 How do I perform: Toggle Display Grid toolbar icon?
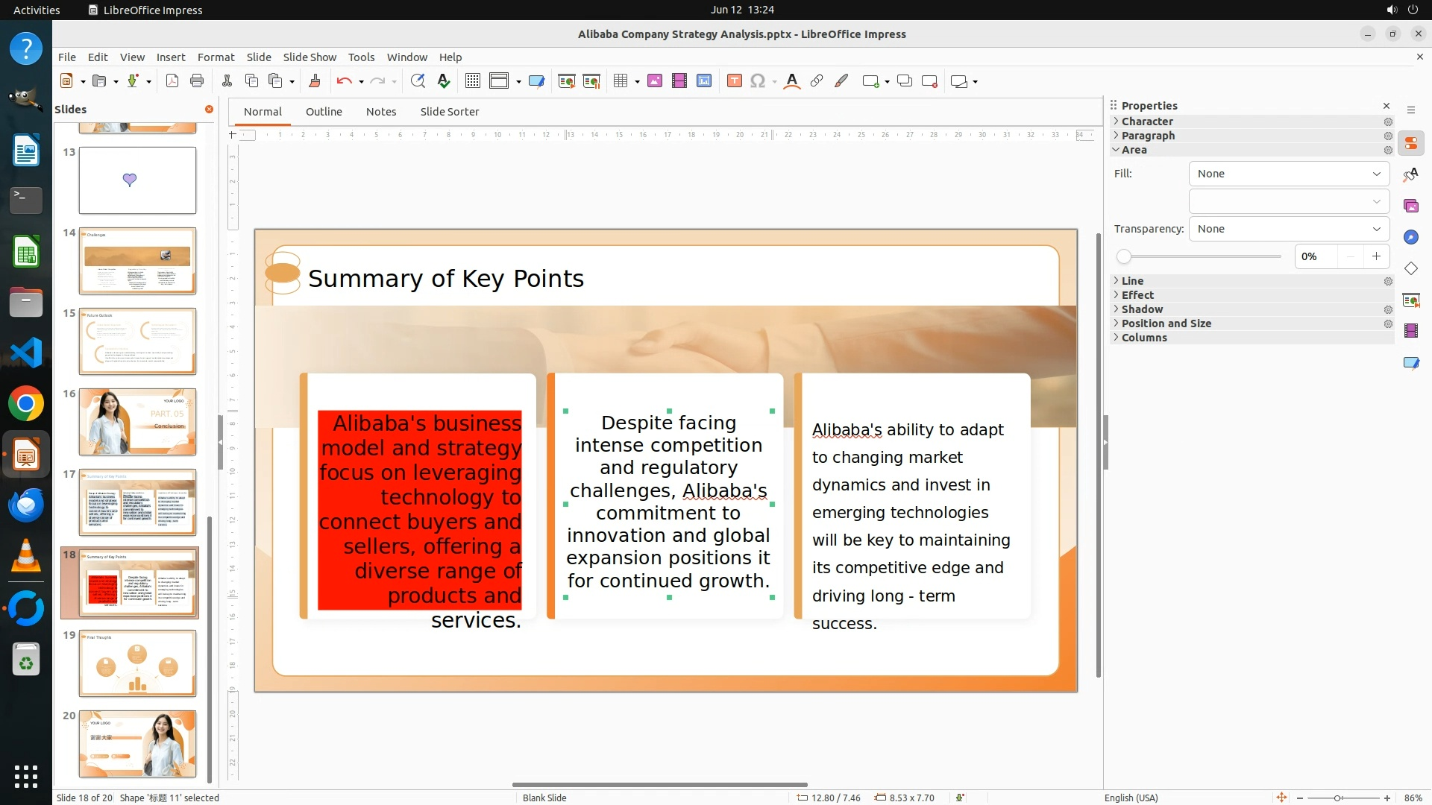472,81
